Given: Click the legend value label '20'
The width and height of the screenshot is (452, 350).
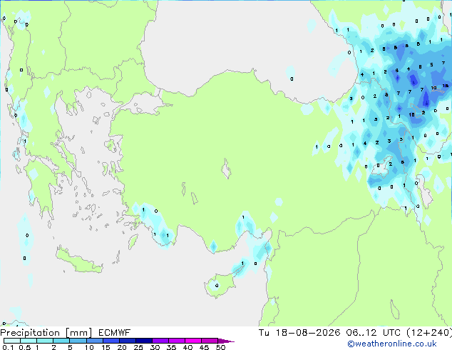Looking at the screenshot, I should coord(122,347).
